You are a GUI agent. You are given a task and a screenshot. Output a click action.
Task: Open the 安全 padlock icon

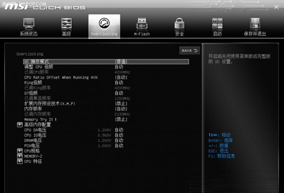(x=179, y=24)
